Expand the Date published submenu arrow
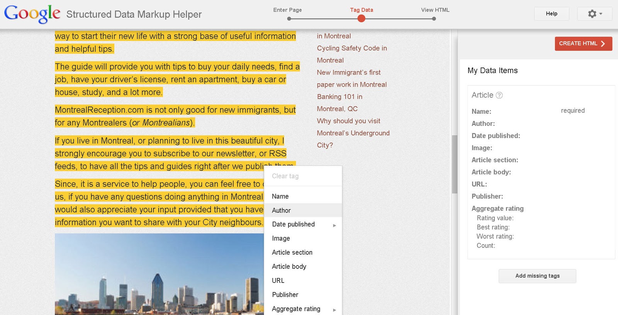The height and width of the screenshot is (315, 618). click(334, 225)
